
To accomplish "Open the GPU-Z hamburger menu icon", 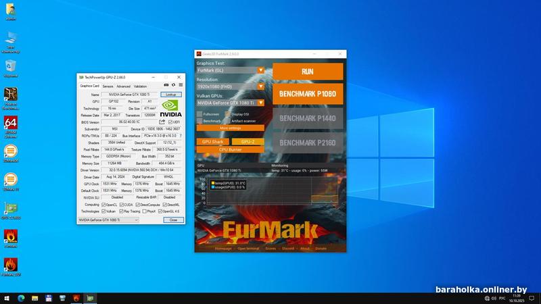I will coord(180,85).
